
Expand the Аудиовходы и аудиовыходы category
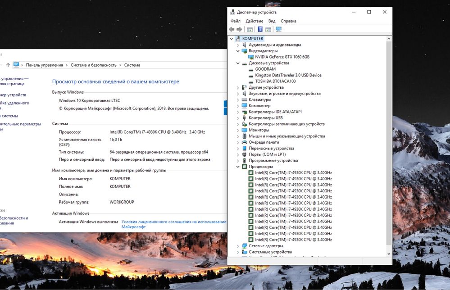click(x=238, y=45)
